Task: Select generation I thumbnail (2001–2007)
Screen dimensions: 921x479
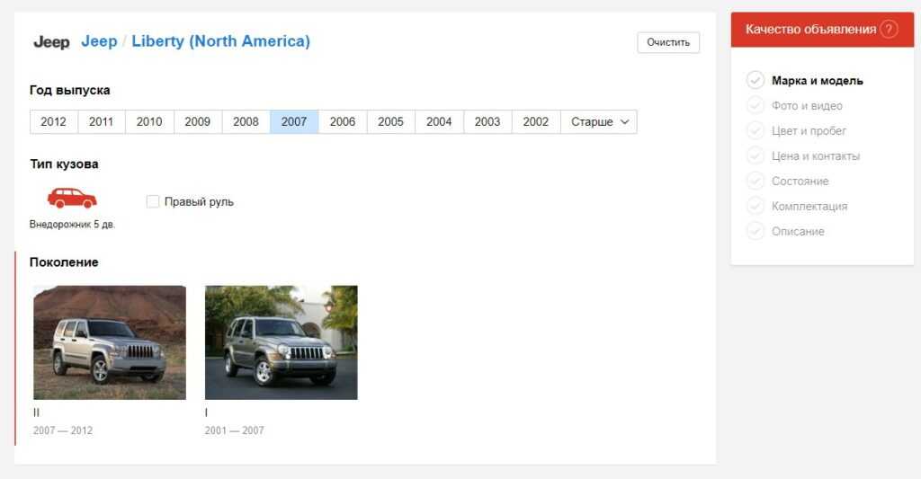Action: 281,342
